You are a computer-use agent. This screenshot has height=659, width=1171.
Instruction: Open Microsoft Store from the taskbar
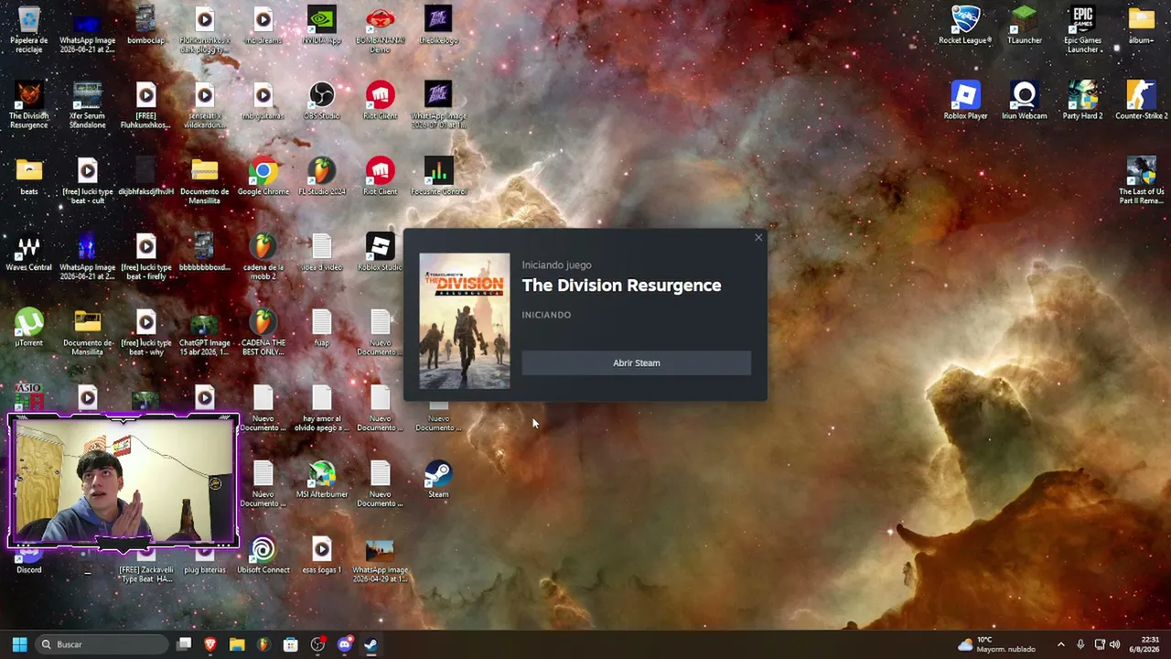291,644
